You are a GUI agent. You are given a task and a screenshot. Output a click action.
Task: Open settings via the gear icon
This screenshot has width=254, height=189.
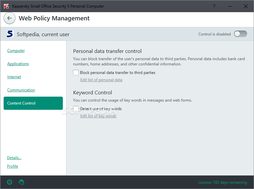(10, 182)
